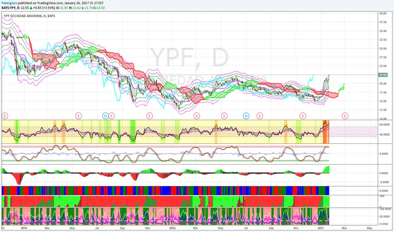This screenshot has width=394, height=232.
Task: Select the YPF SOCIEDAD ANONIMA, D, BATS chart title
Action: coord(30,16)
